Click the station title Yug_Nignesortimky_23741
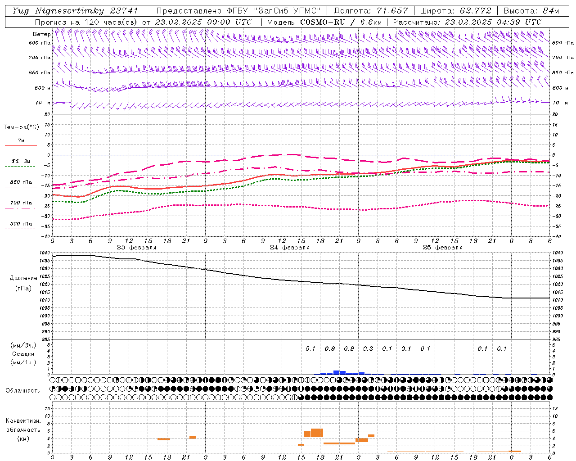 (x=75, y=11)
